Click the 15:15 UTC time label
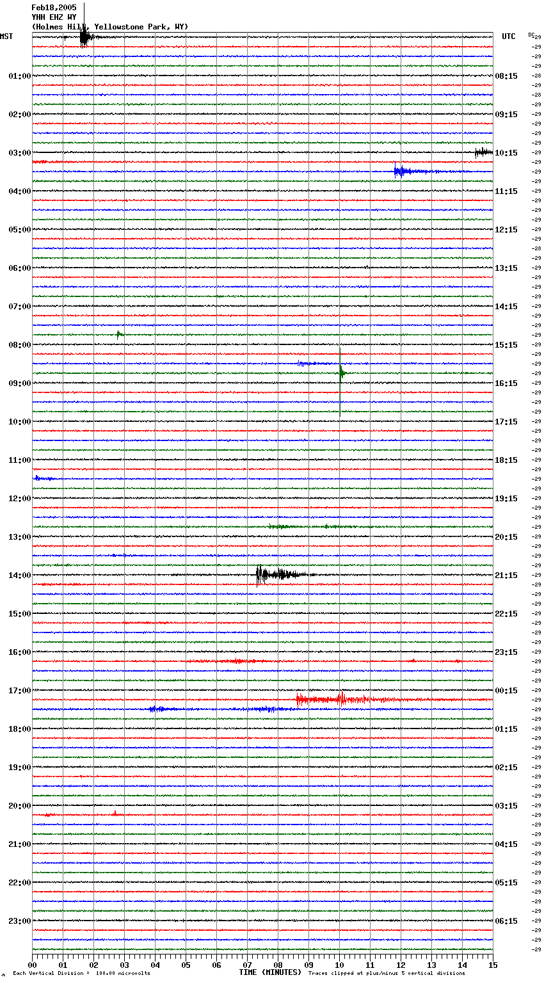The height and width of the screenshot is (982, 544). tap(506, 345)
